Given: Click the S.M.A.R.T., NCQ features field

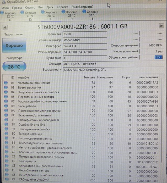Looking at the screenshot, I should (x=113, y=70).
